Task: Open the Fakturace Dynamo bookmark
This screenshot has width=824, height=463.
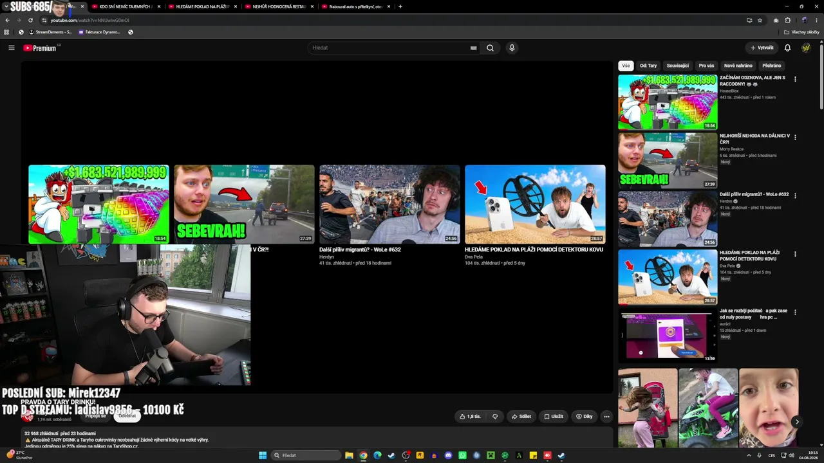Action: pyautogui.click(x=99, y=32)
